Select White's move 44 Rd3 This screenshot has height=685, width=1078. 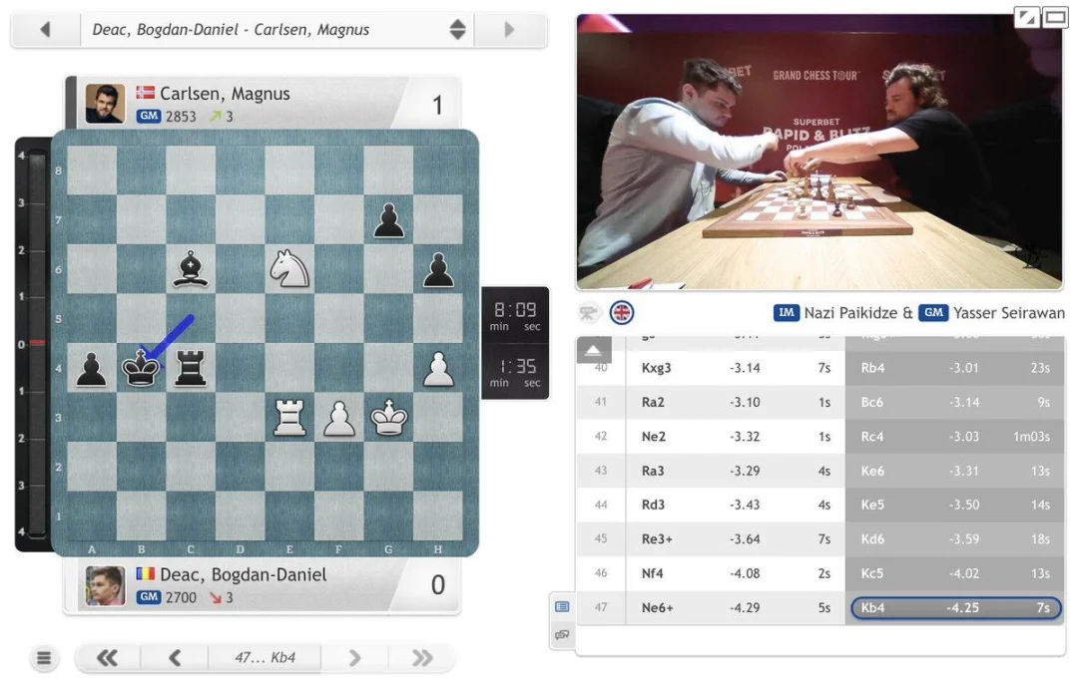click(x=735, y=505)
